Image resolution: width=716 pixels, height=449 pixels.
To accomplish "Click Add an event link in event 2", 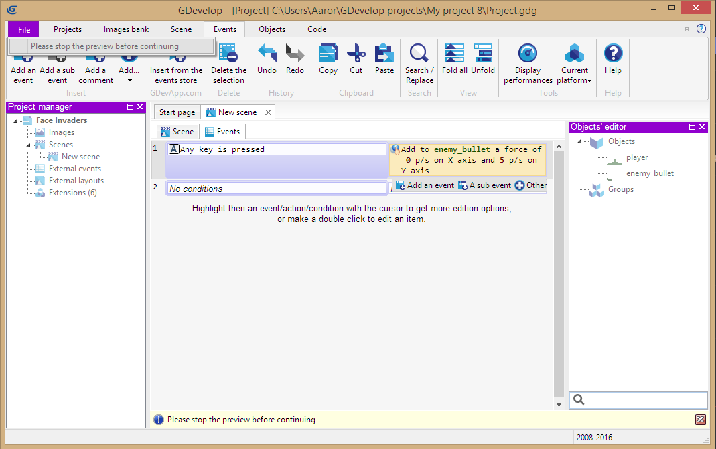I will pos(425,185).
